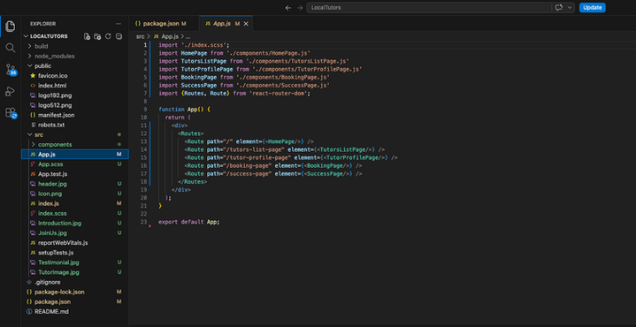Image resolution: width=636 pixels, height=327 pixels.
Task: Expand the components folder
Action: coord(75,144)
